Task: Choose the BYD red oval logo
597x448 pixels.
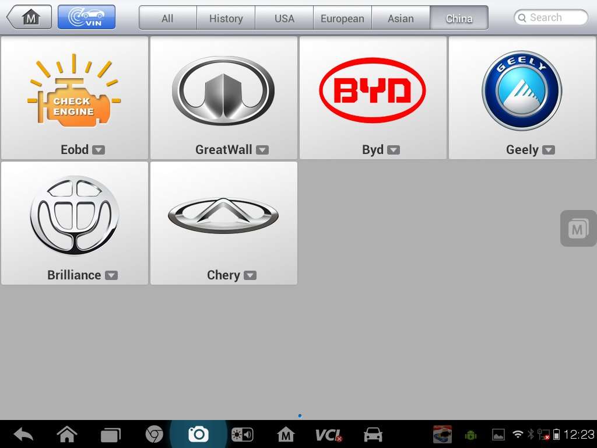Action: (373, 90)
